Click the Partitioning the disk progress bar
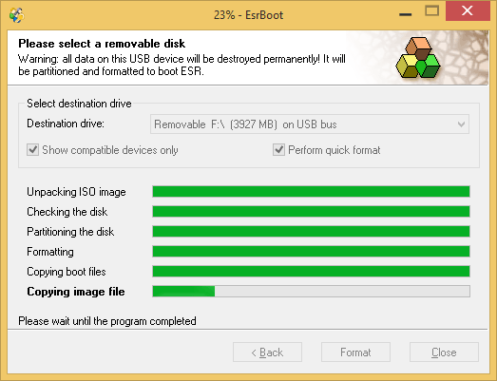497x381 pixels. pyautogui.click(x=311, y=232)
